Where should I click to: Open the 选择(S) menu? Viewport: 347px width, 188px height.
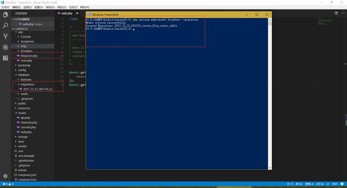(x=28, y=7)
